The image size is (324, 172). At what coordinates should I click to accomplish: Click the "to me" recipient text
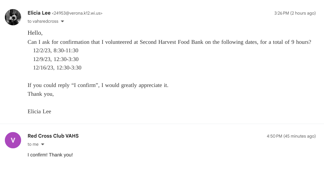pyautogui.click(x=33, y=144)
